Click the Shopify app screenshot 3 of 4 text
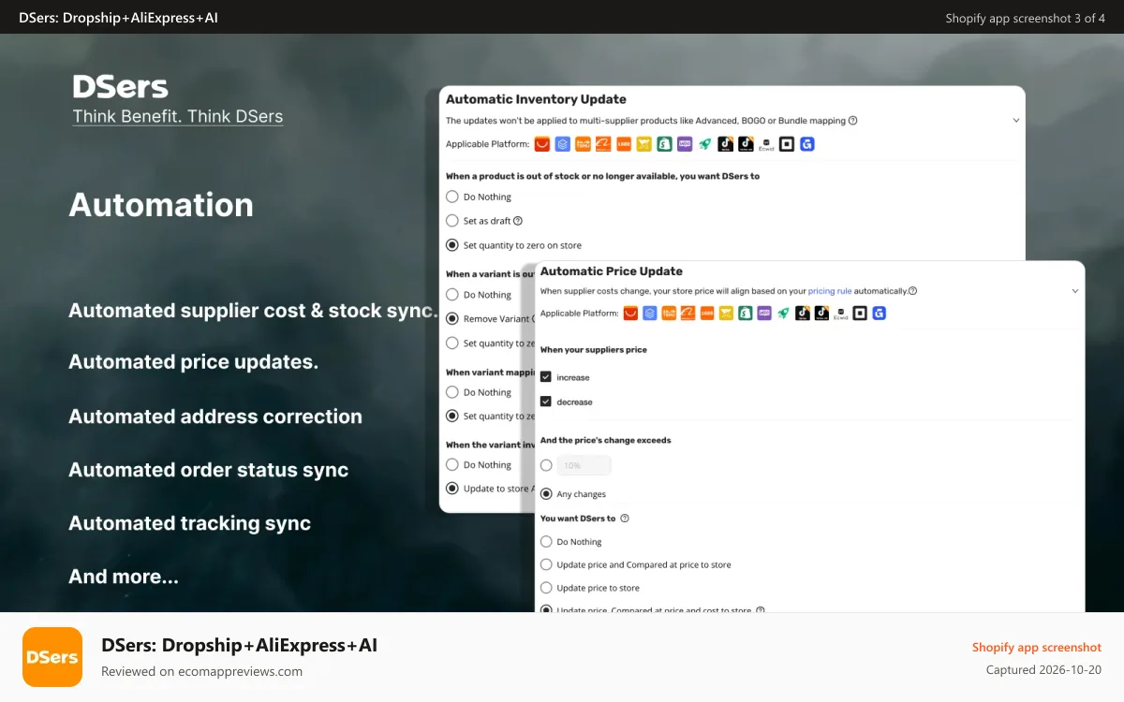 1026,18
